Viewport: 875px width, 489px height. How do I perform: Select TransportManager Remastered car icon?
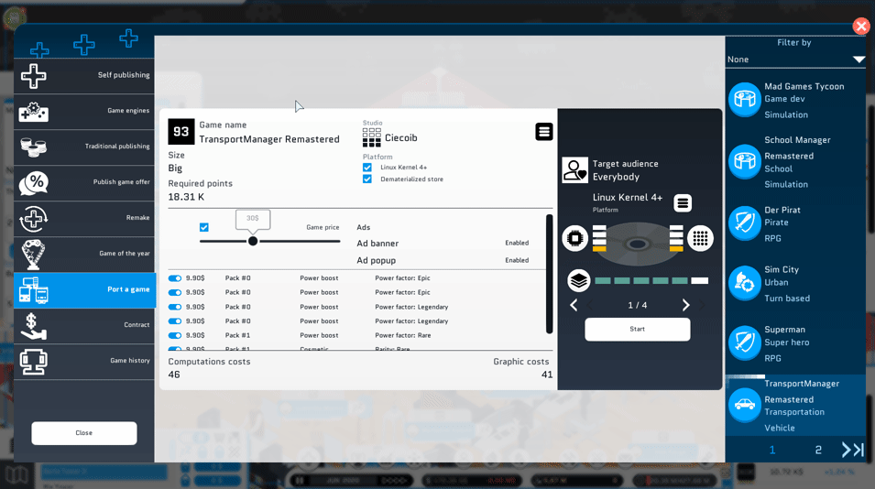(x=745, y=405)
